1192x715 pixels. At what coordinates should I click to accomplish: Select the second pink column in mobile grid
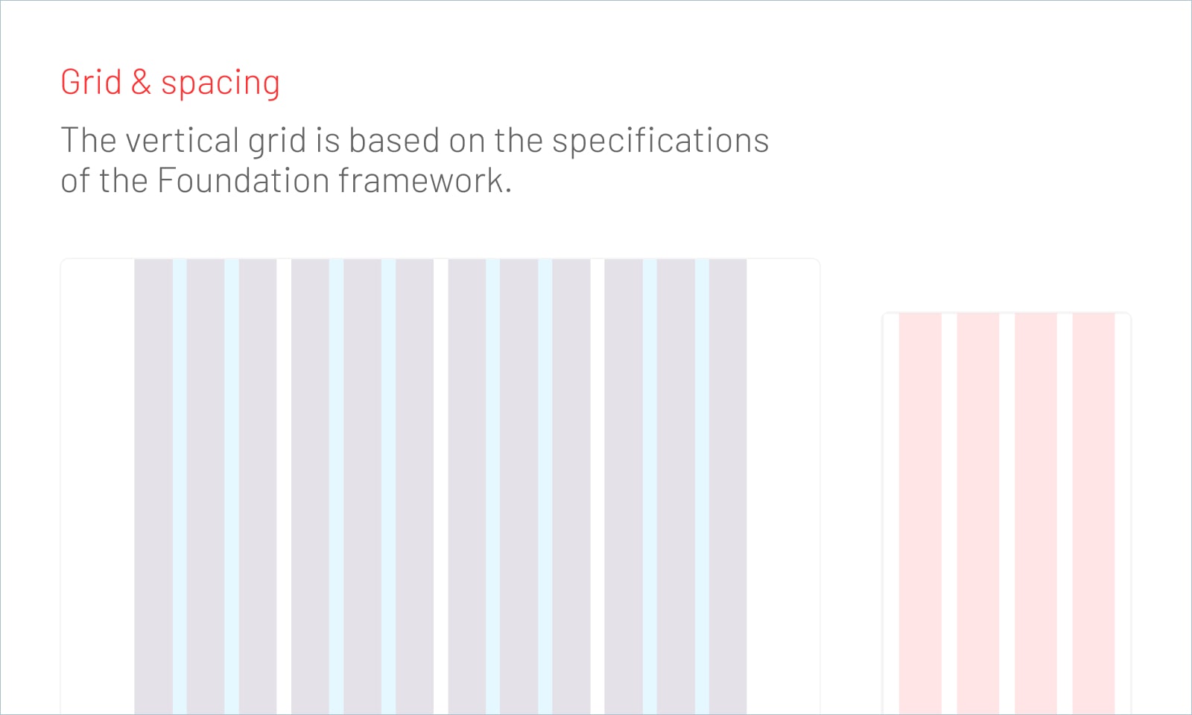pyautogui.click(x=978, y=513)
